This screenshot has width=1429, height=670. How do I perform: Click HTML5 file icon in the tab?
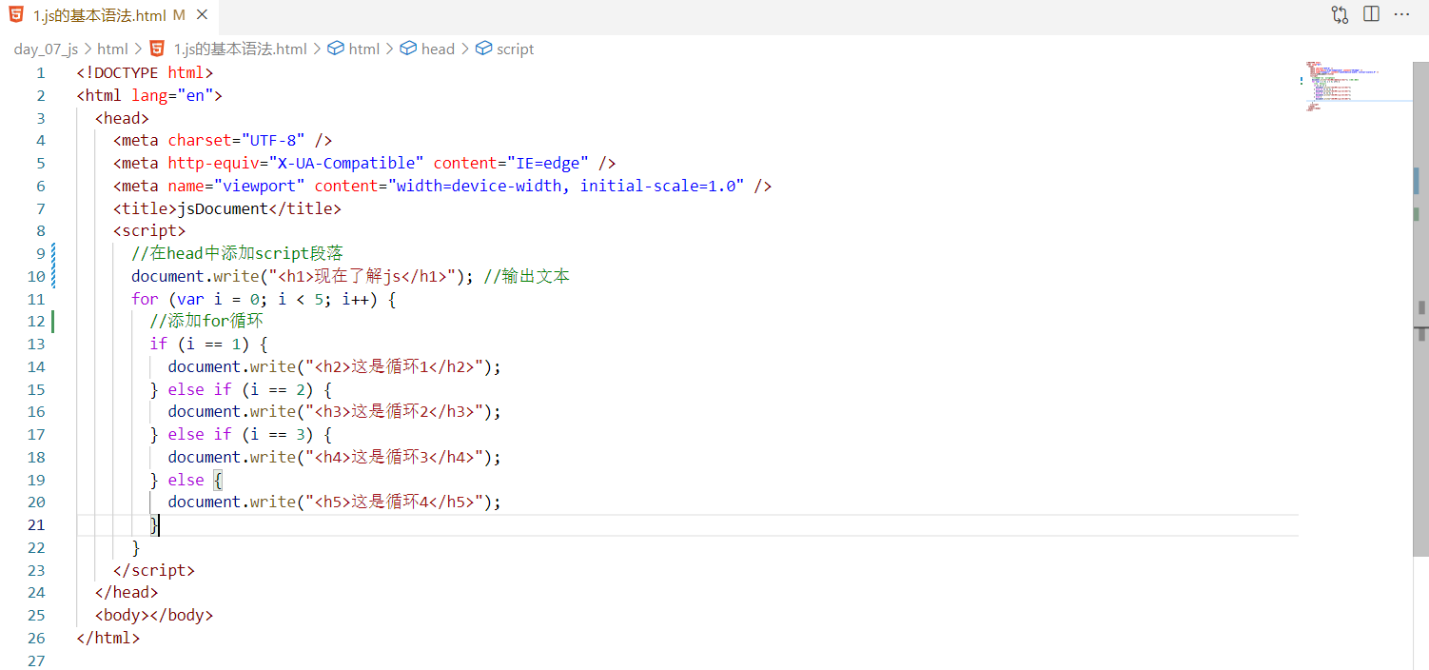pyautogui.click(x=16, y=15)
